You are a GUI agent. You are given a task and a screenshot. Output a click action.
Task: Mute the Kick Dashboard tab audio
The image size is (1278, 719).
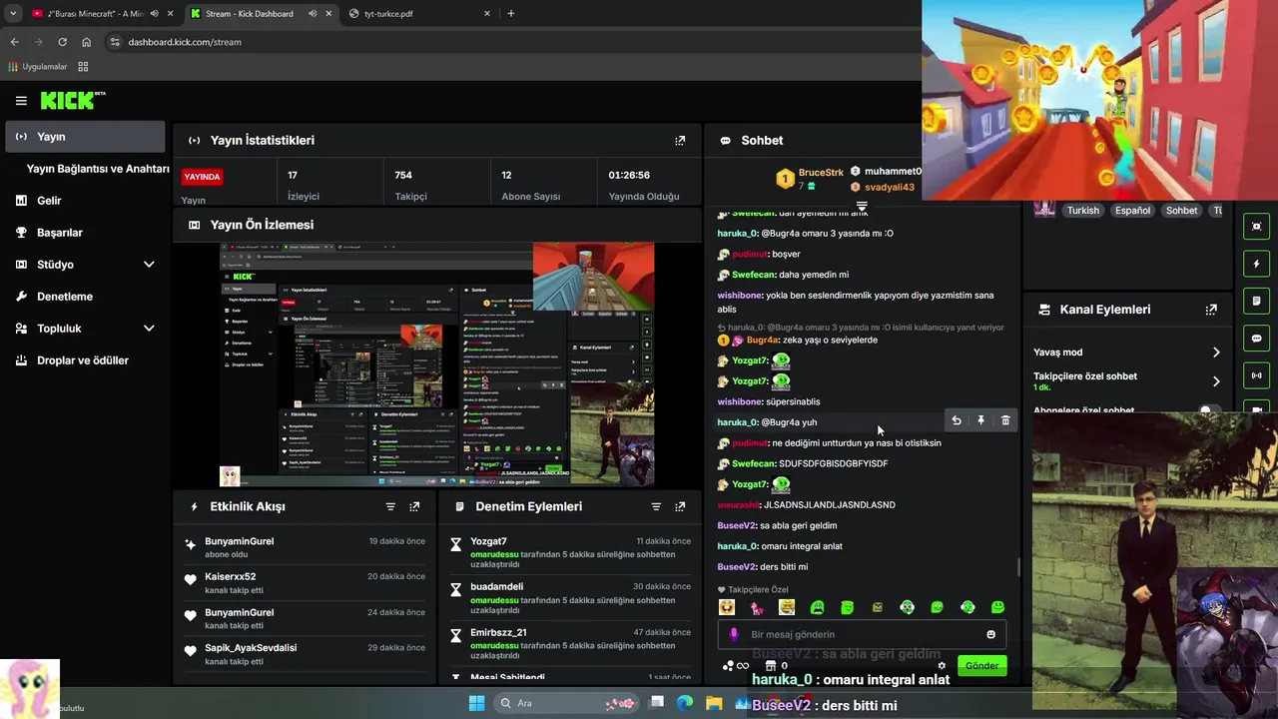[313, 14]
